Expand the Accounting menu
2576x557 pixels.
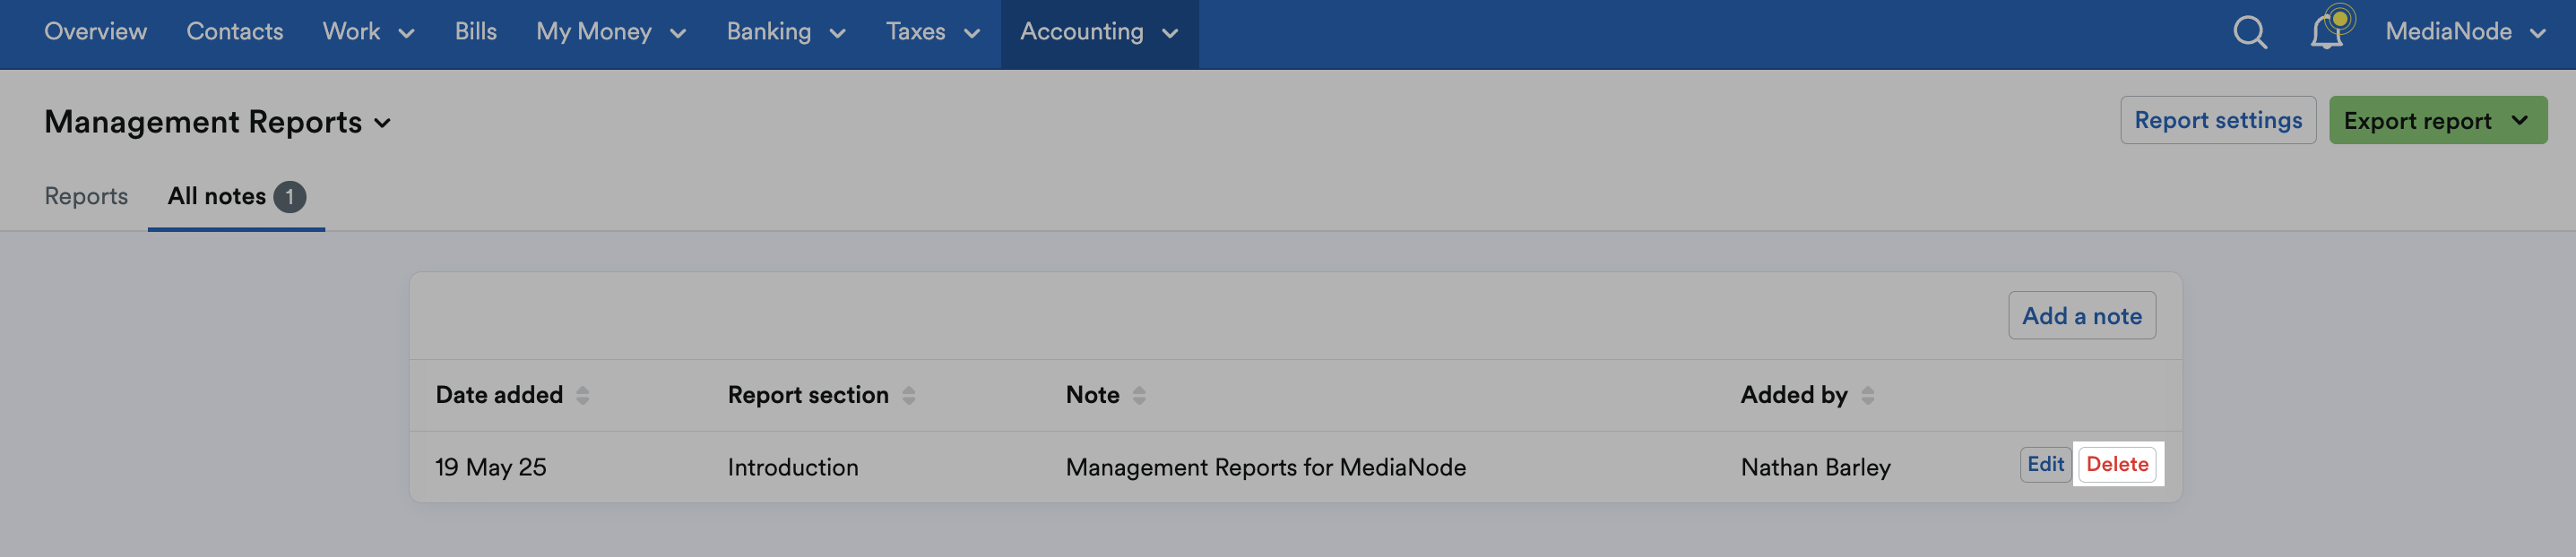click(1099, 32)
